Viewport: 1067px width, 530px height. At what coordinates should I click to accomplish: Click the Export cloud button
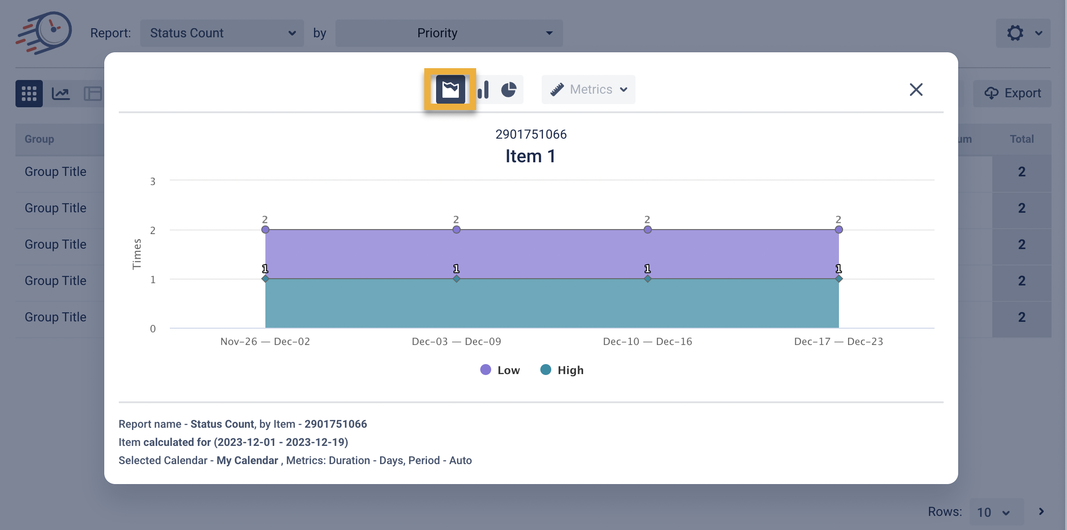[1012, 93]
